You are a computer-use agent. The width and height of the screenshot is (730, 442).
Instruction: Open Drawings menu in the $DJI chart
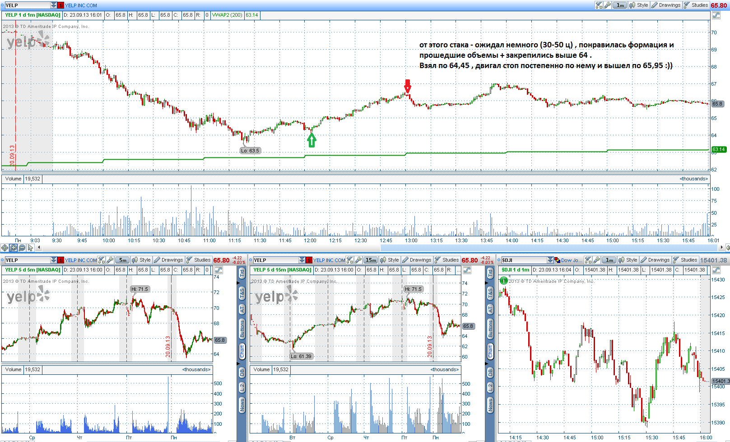[655, 260]
